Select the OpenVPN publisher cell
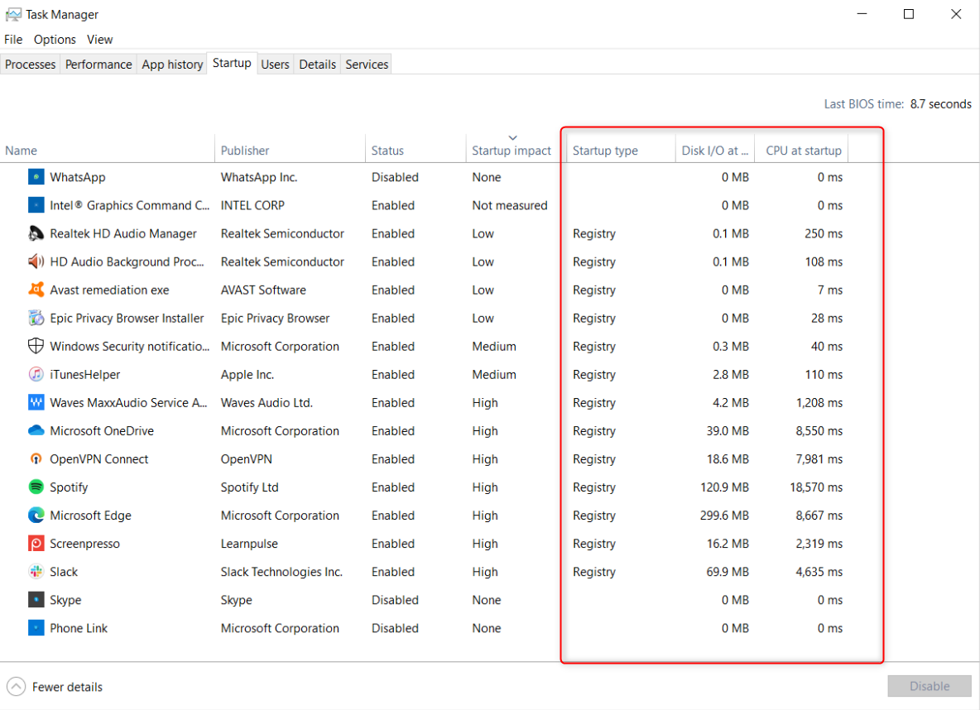This screenshot has width=980, height=710. click(x=247, y=458)
